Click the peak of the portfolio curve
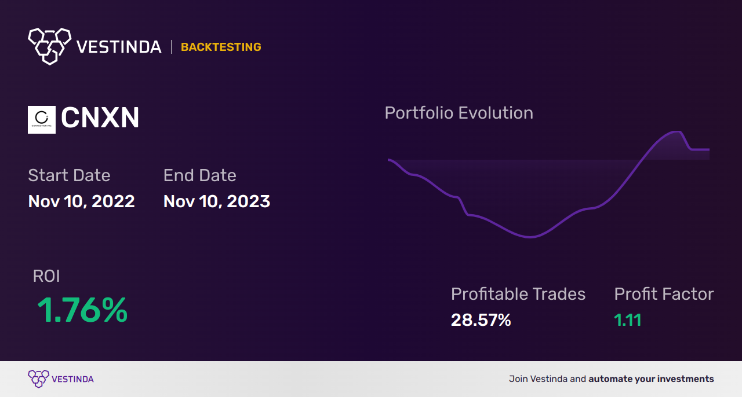The image size is (742, 397). coord(674,132)
